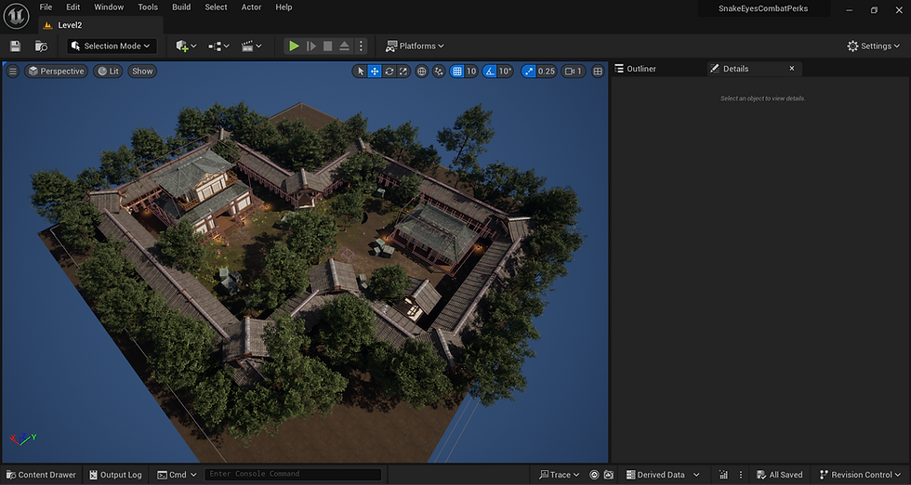
Task: Focus the Enter Console Command field
Action: pos(294,474)
